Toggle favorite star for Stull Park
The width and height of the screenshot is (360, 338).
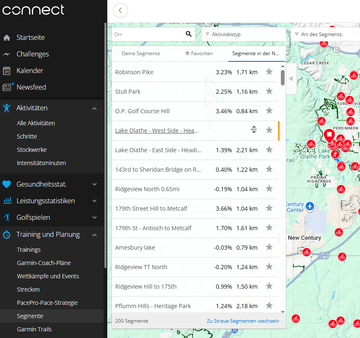269,91
